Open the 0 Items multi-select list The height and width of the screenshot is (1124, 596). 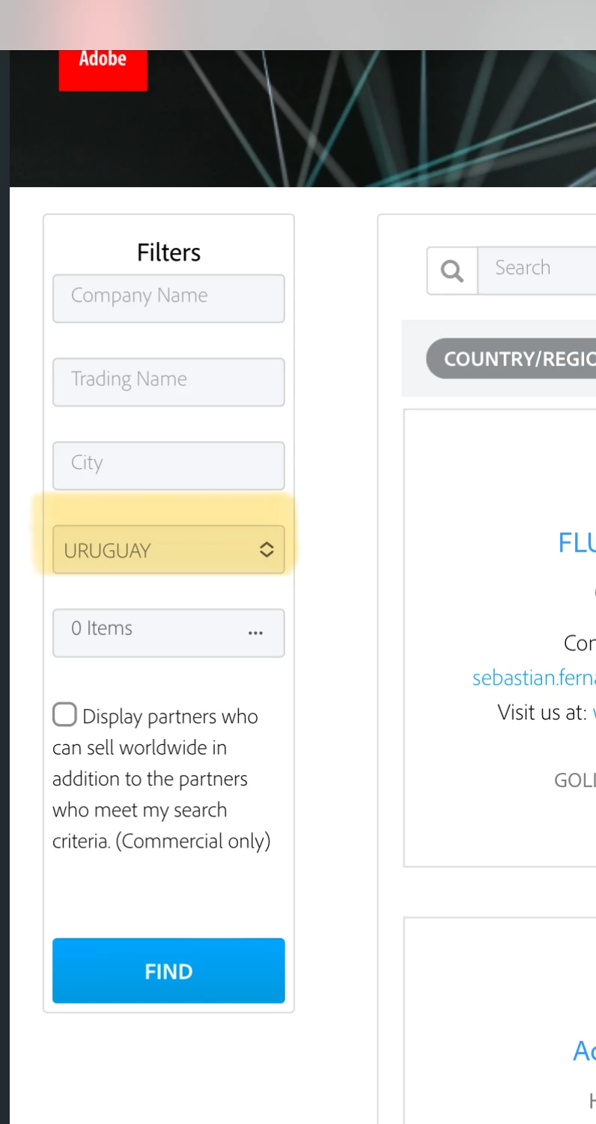168,633
